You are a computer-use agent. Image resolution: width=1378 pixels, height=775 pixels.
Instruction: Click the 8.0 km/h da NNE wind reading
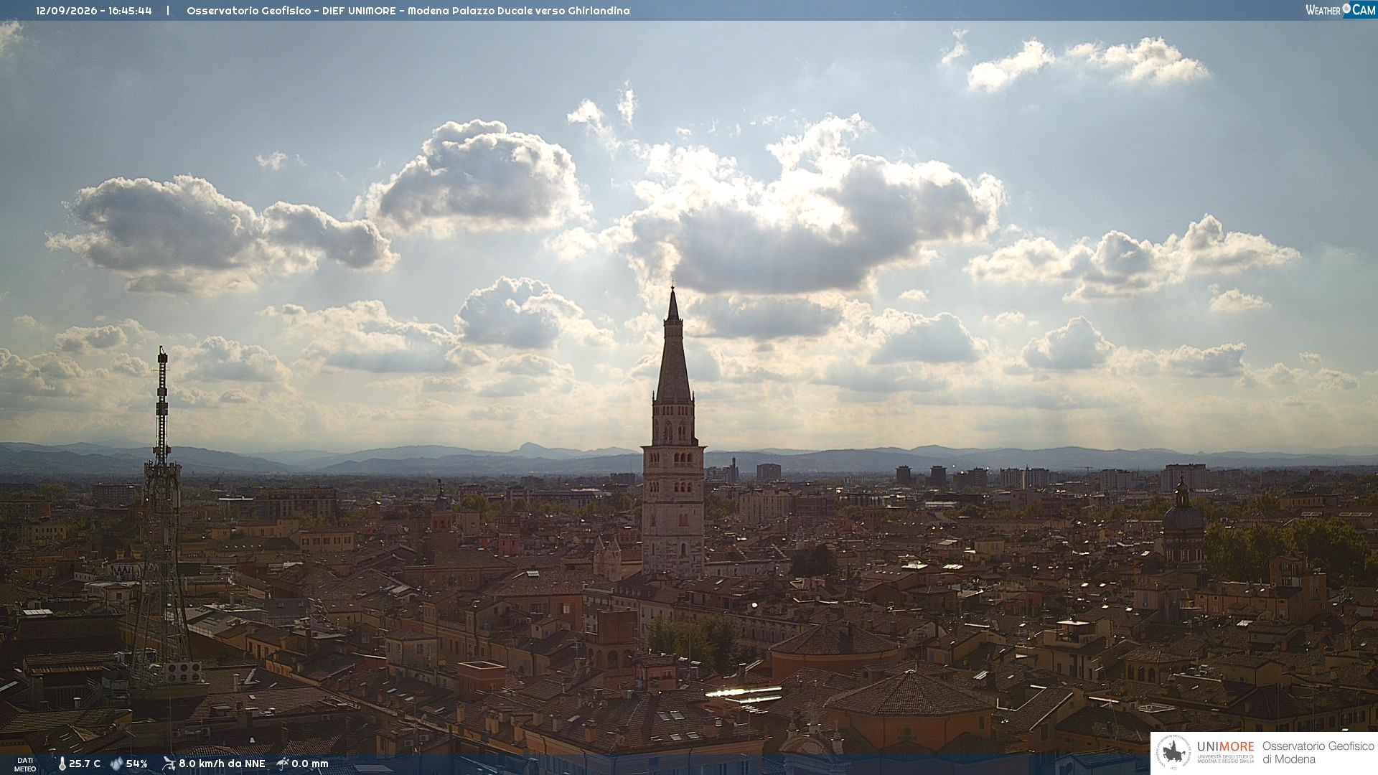[x=222, y=764]
